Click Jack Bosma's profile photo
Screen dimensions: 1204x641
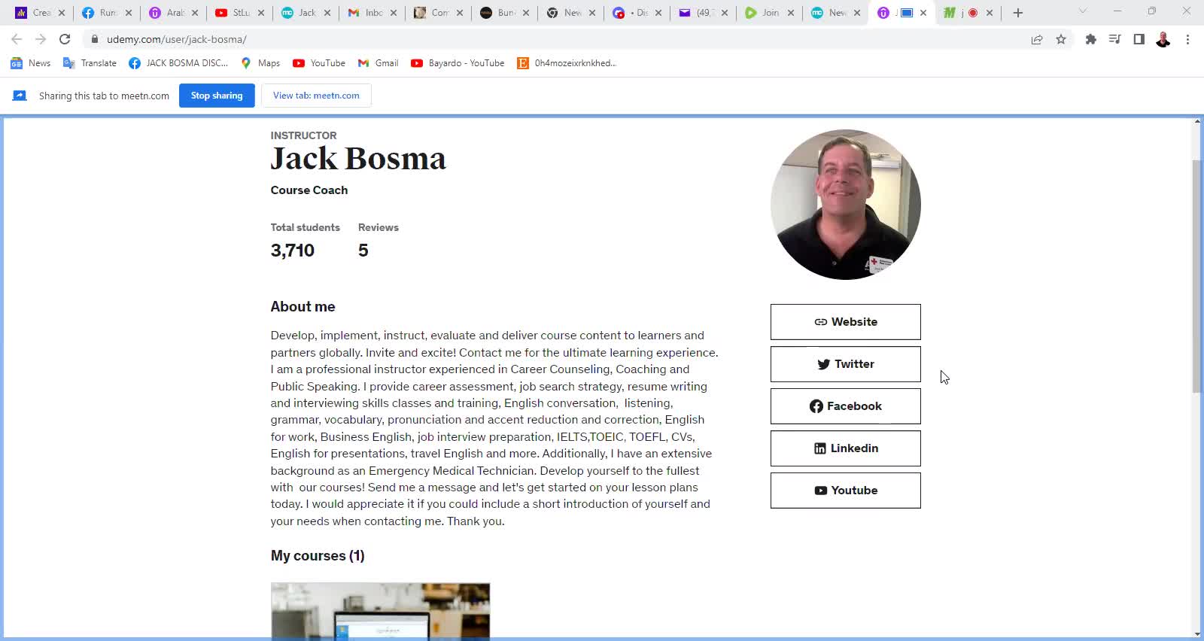pos(846,205)
